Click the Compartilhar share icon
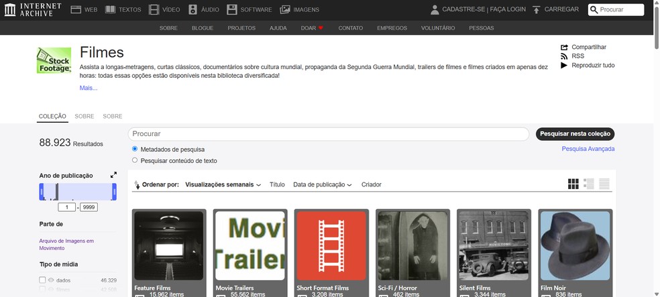660x297 pixels. tap(564, 47)
